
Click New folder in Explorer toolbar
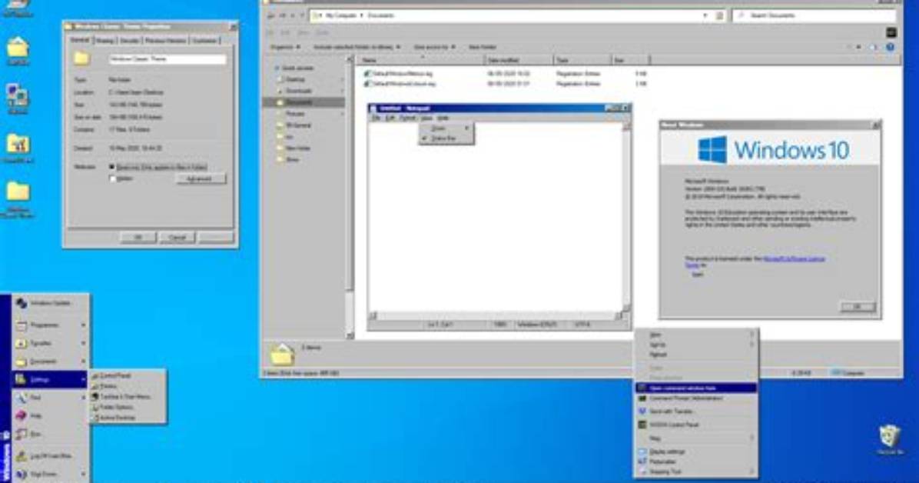(x=483, y=47)
